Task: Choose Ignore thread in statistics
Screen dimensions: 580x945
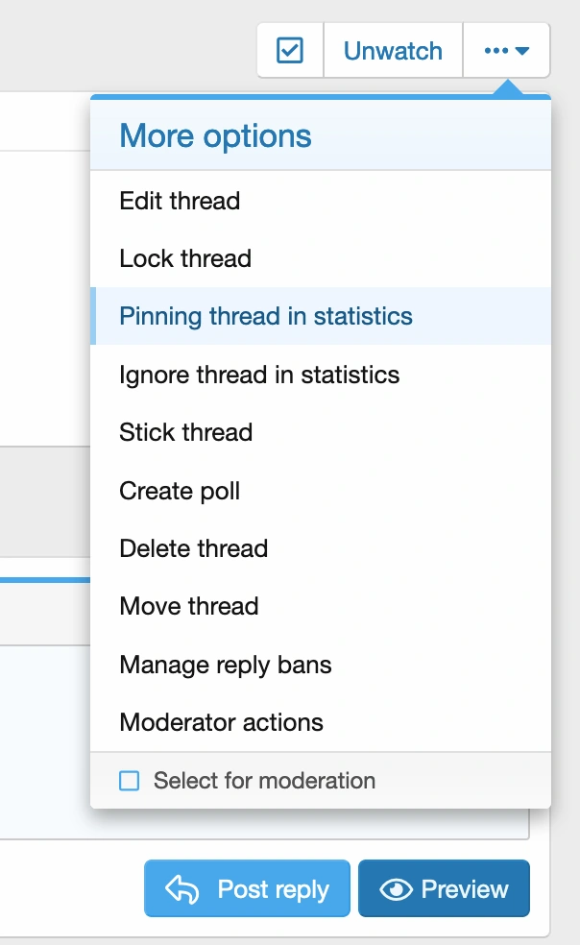Action: [259, 375]
